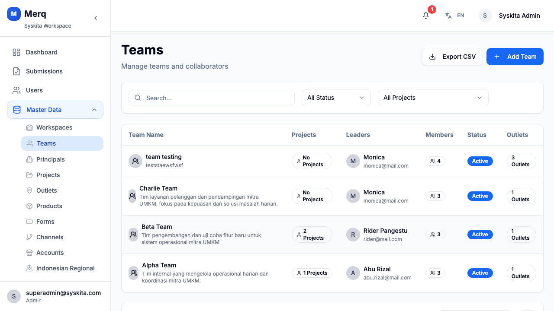Click the 3 Outlets badge
Image resolution: width=554 pixels, height=311 pixels.
tap(522, 161)
